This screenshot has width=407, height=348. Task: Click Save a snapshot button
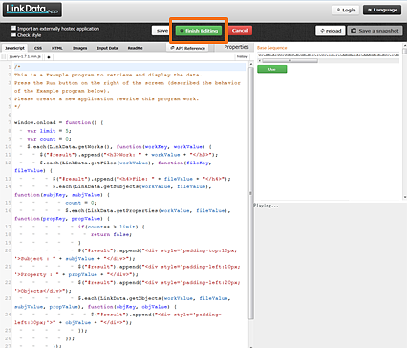[375, 31]
